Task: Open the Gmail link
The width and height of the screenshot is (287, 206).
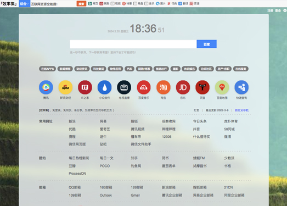Action: point(135,195)
